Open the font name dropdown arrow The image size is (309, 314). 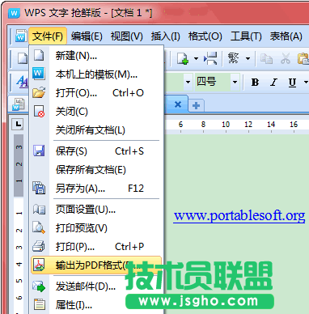(x=188, y=82)
